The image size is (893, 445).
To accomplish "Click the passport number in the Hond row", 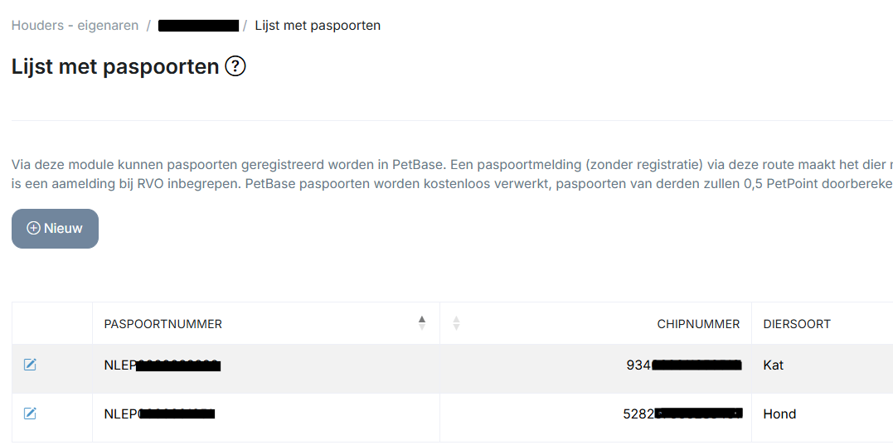I will pos(159,414).
